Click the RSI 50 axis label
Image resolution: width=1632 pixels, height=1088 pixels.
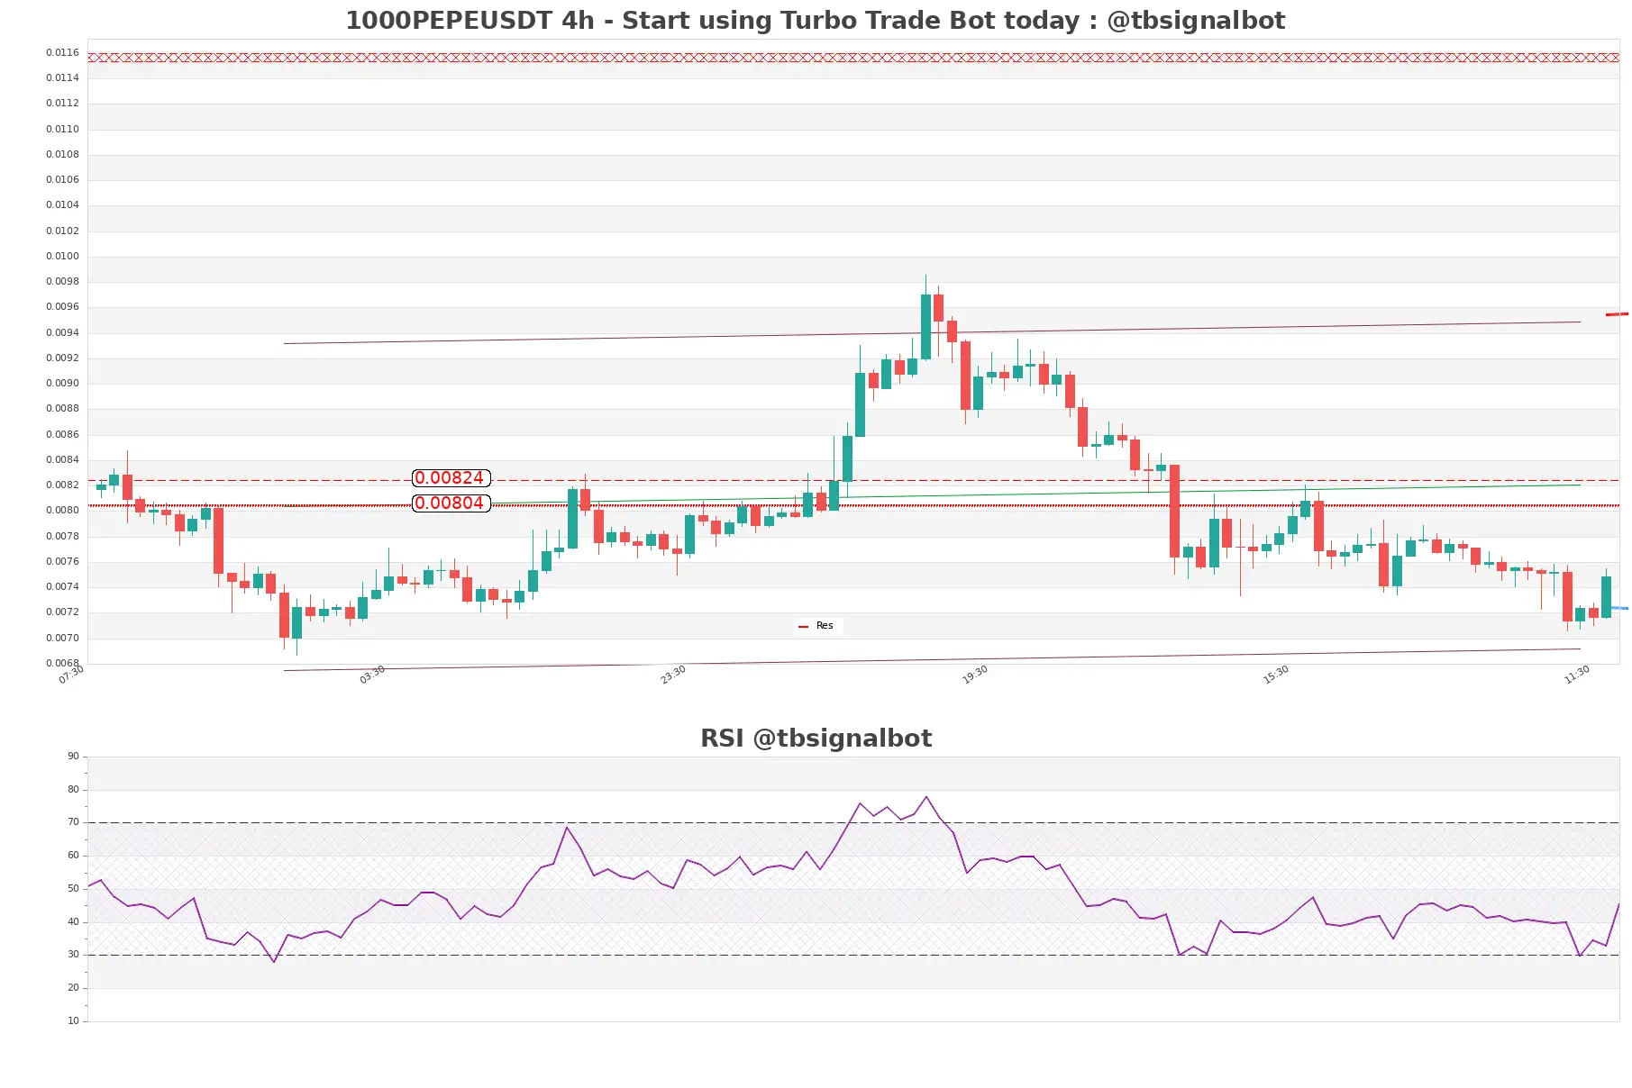coord(73,888)
